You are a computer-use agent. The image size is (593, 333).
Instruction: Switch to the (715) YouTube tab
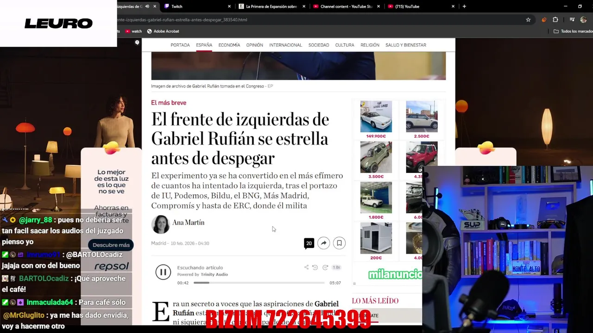(421, 6)
